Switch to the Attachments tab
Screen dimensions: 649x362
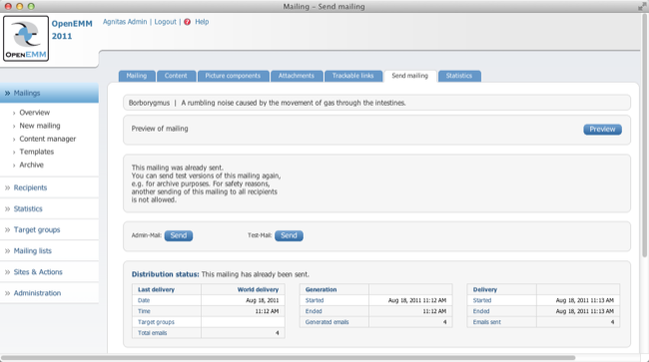pyautogui.click(x=297, y=76)
